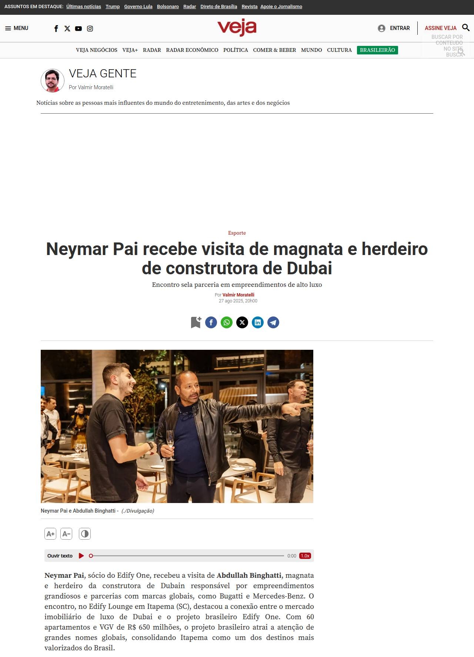Open the BRASILEIRÃO tab
This screenshot has height=657, width=474.
[377, 50]
